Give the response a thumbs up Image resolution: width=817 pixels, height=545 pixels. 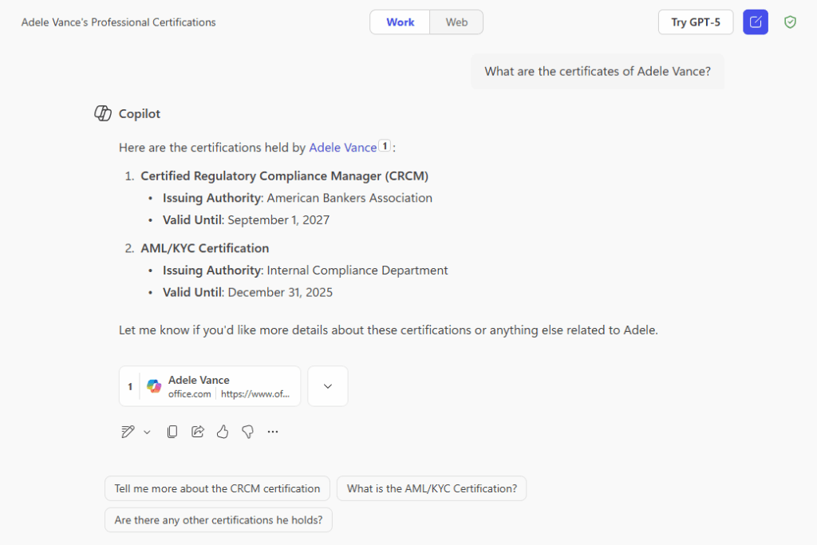(223, 431)
